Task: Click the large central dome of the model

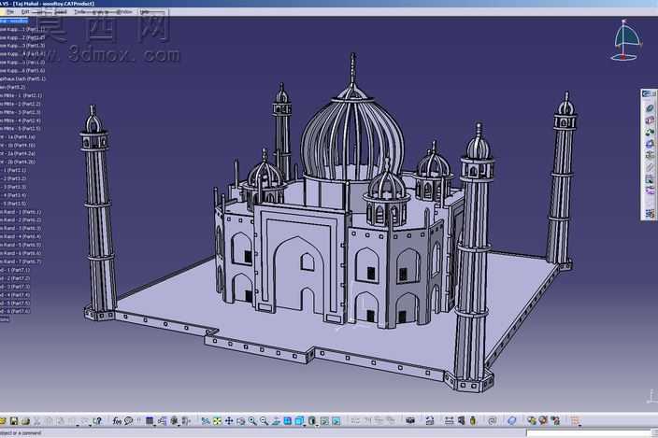Action: (x=351, y=138)
